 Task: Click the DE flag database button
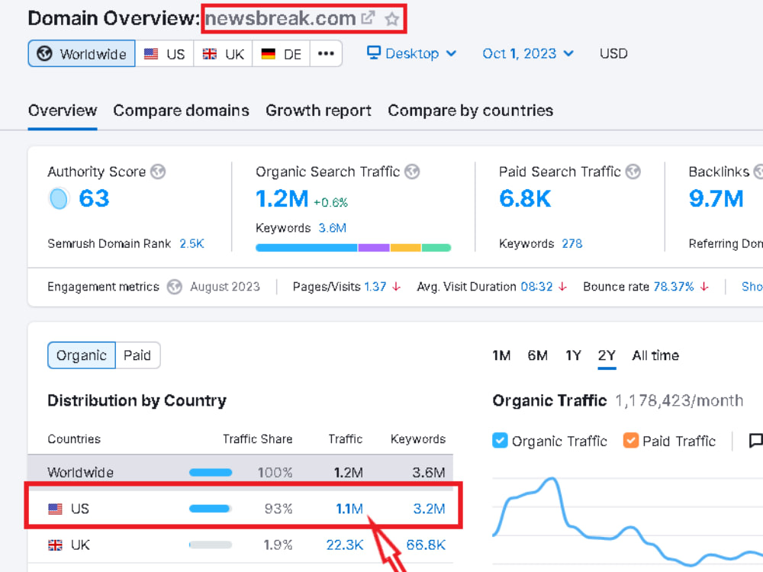click(282, 54)
